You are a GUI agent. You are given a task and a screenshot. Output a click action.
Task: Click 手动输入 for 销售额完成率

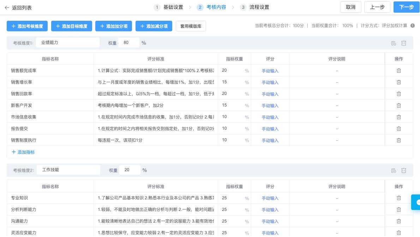coord(270,71)
